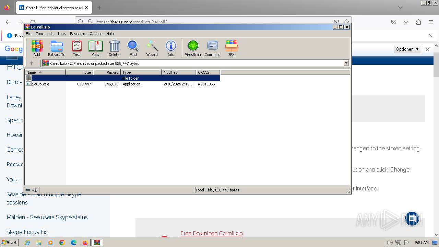Click the volume speaker tray icon
439x247 pixels.
click(x=390, y=243)
